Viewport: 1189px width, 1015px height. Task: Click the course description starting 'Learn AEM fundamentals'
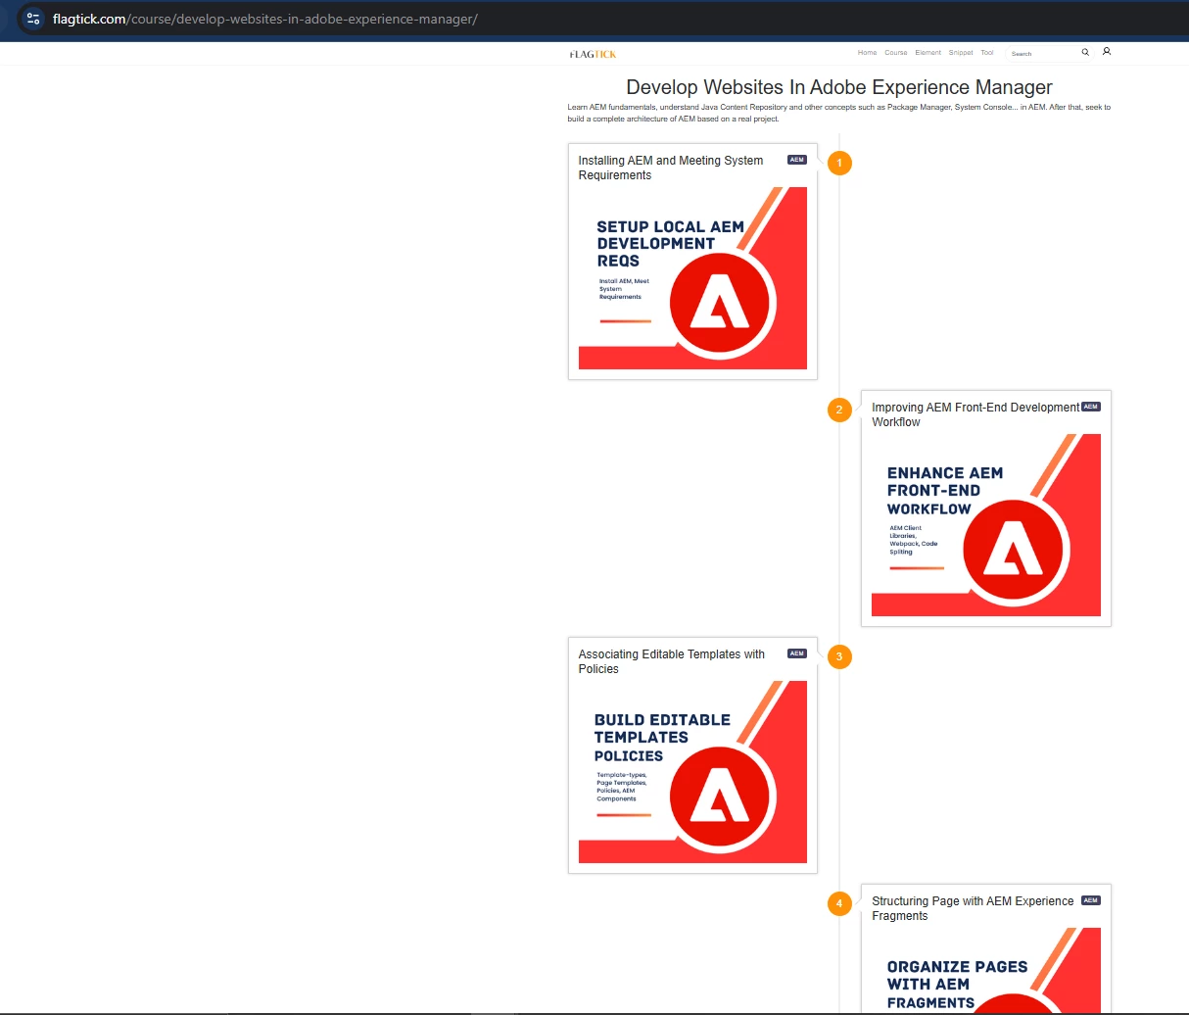click(x=839, y=113)
